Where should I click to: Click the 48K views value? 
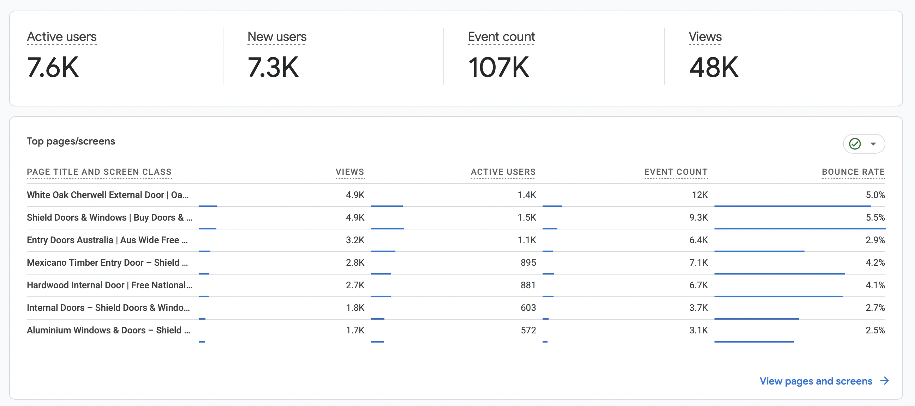pos(713,67)
